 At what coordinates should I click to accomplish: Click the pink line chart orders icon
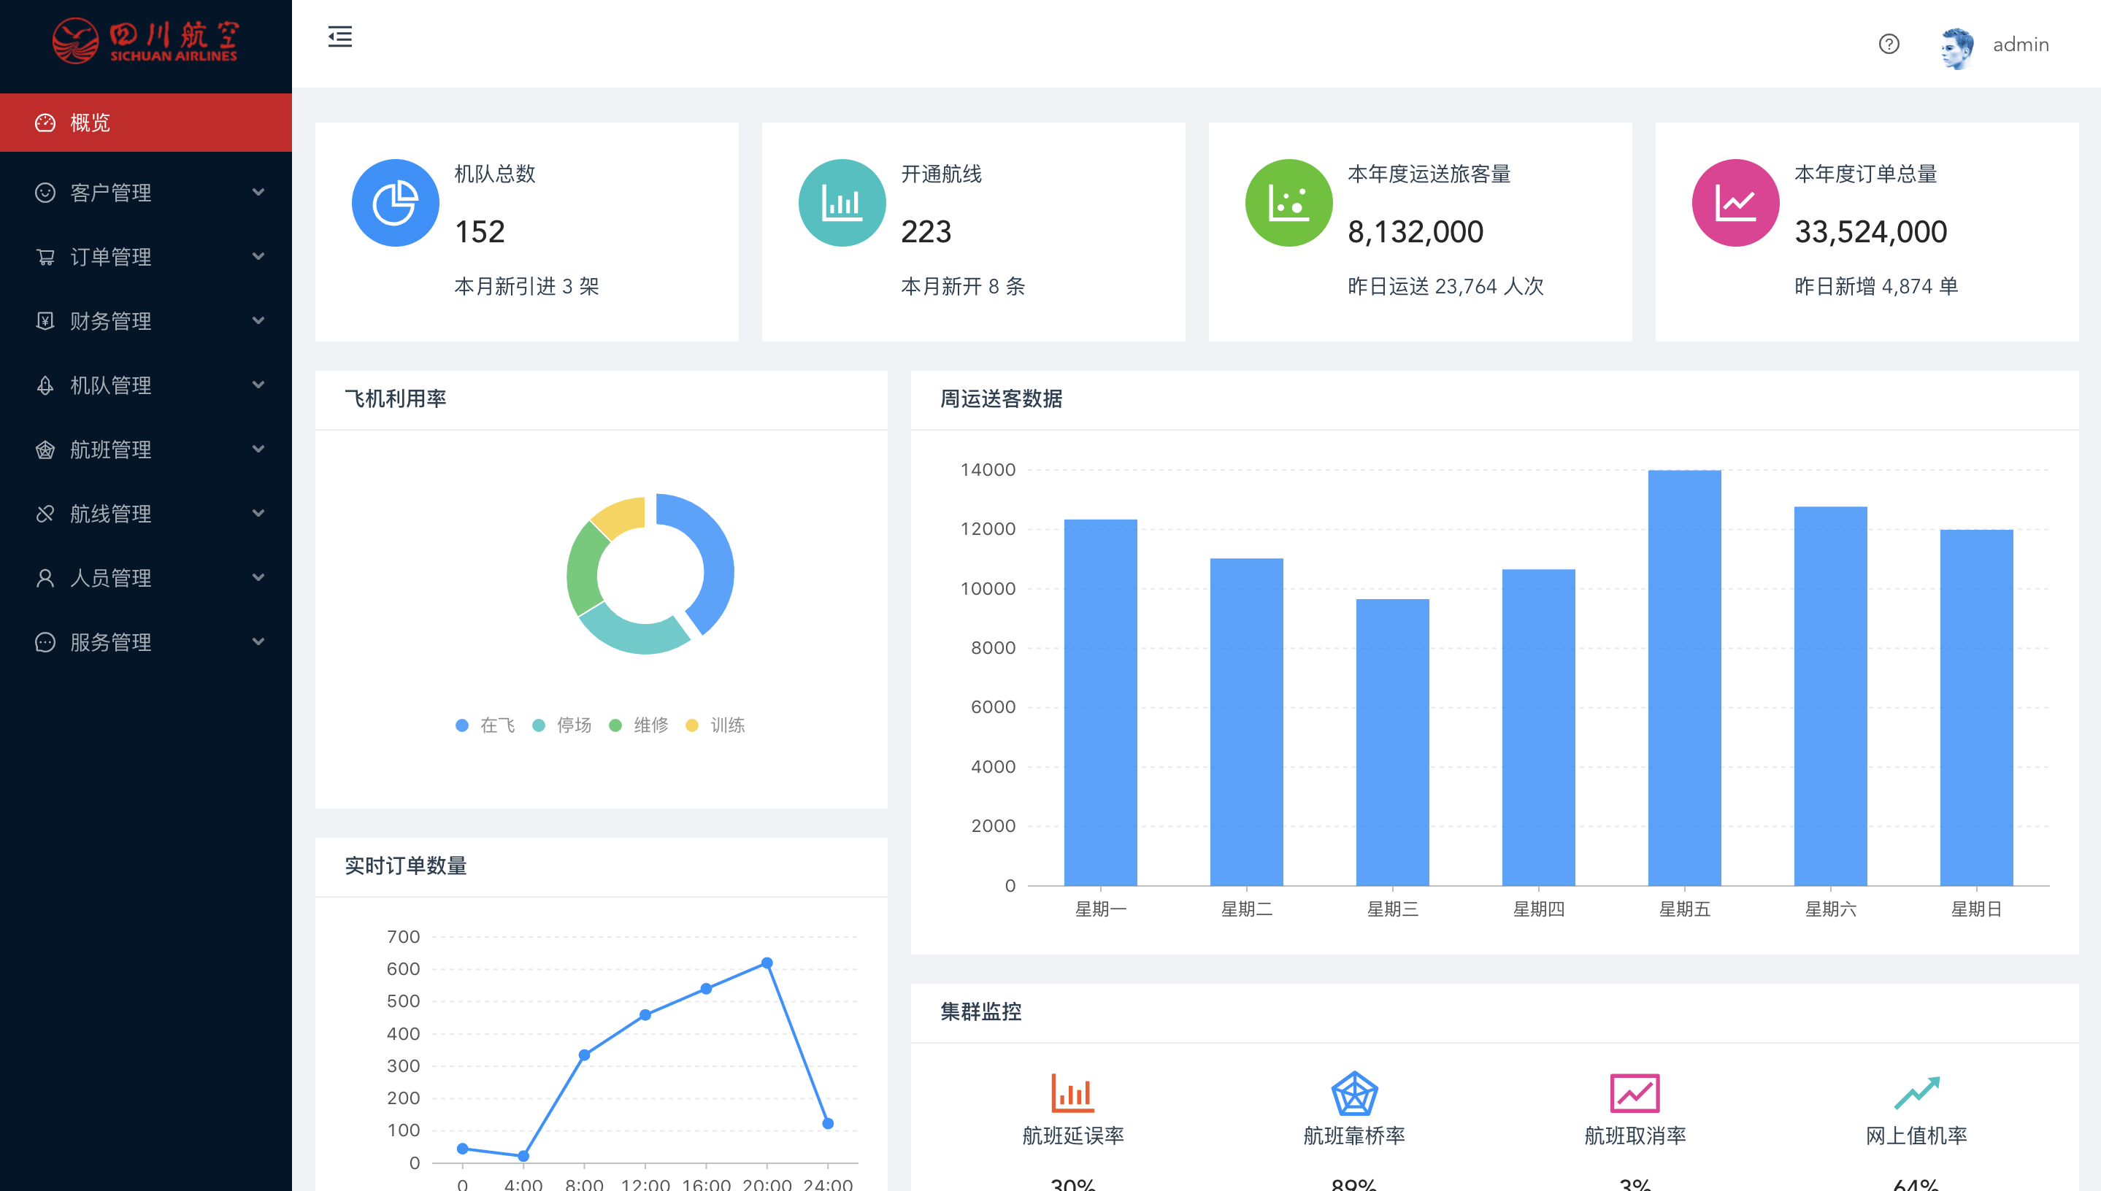(1735, 203)
